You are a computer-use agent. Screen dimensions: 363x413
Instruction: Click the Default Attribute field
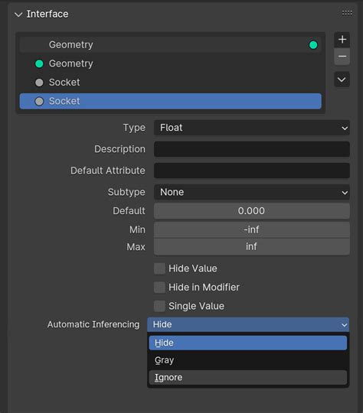tap(252, 171)
